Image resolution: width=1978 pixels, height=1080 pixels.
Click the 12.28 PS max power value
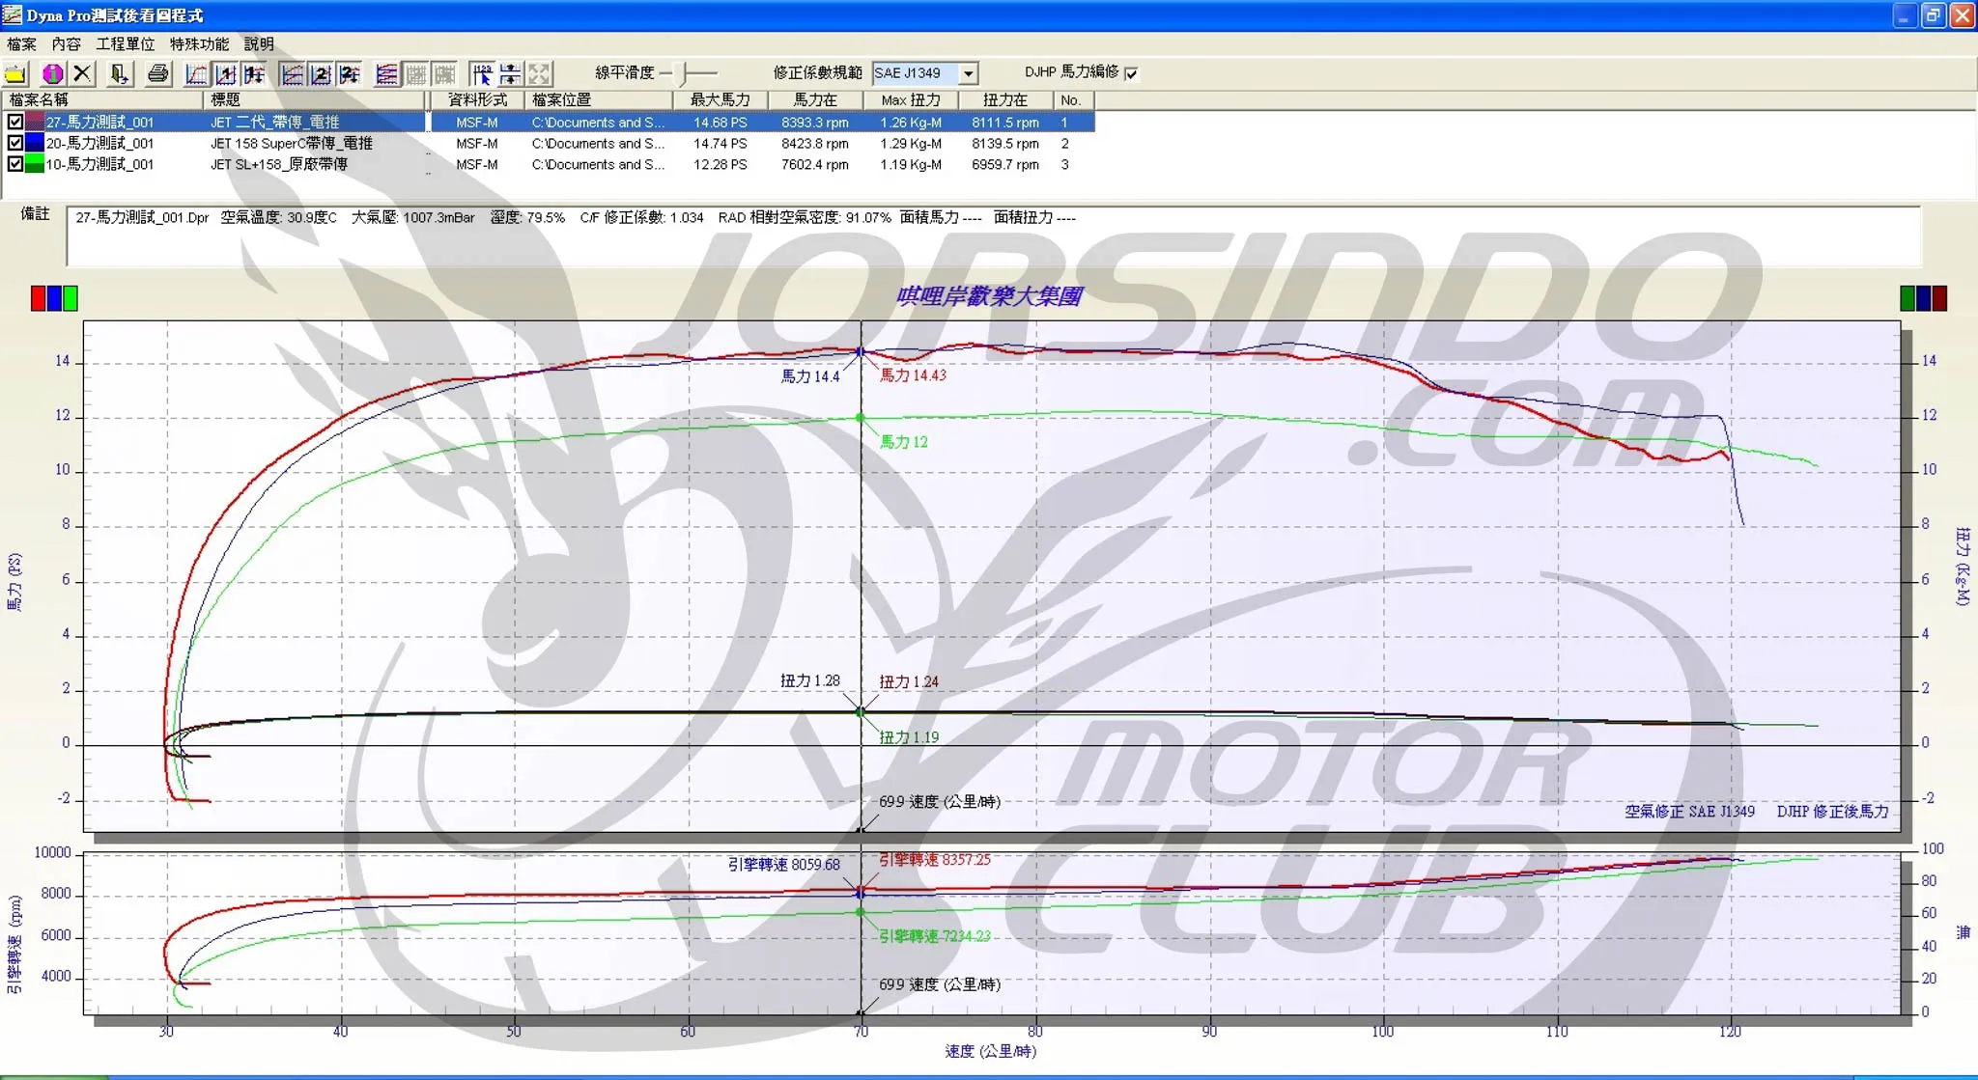pyautogui.click(x=720, y=164)
